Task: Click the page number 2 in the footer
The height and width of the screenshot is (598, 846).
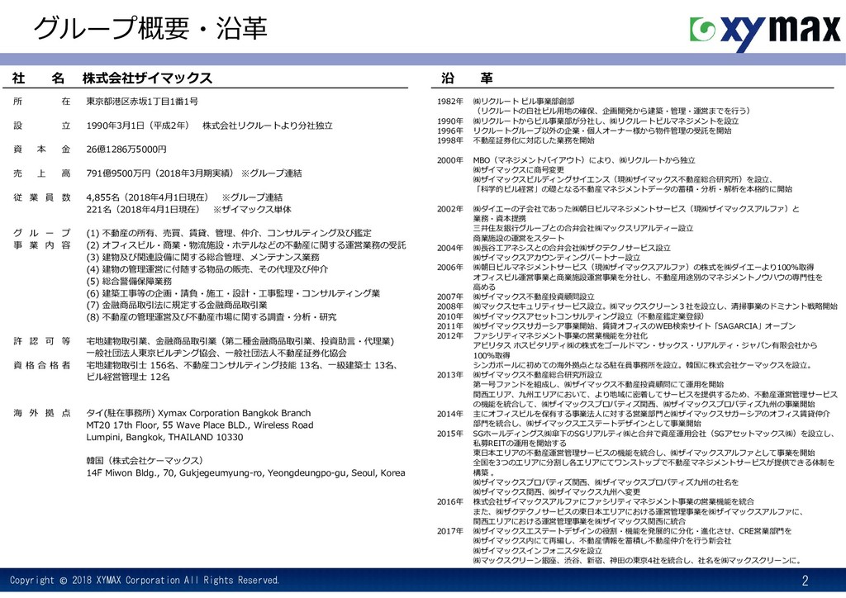Action: tap(805, 581)
